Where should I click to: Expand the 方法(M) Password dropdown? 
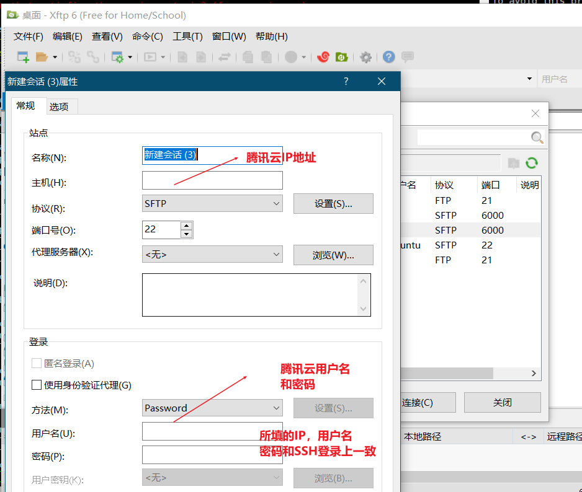[x=212, y=408]
